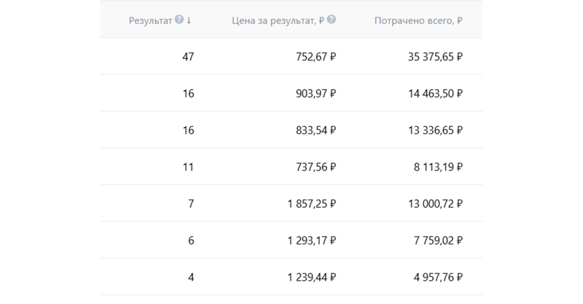The width and height of the screenshot is (583, 304).
Task: Click total spent 7 759,02 ₽
Action: 439,241
